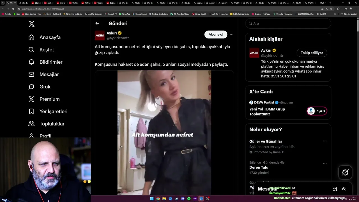Open Keşfet search page

click(41, 50)
